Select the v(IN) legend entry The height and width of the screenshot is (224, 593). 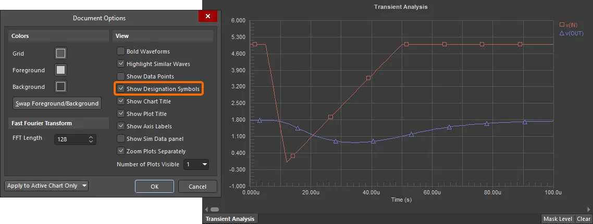pos(569,24)
